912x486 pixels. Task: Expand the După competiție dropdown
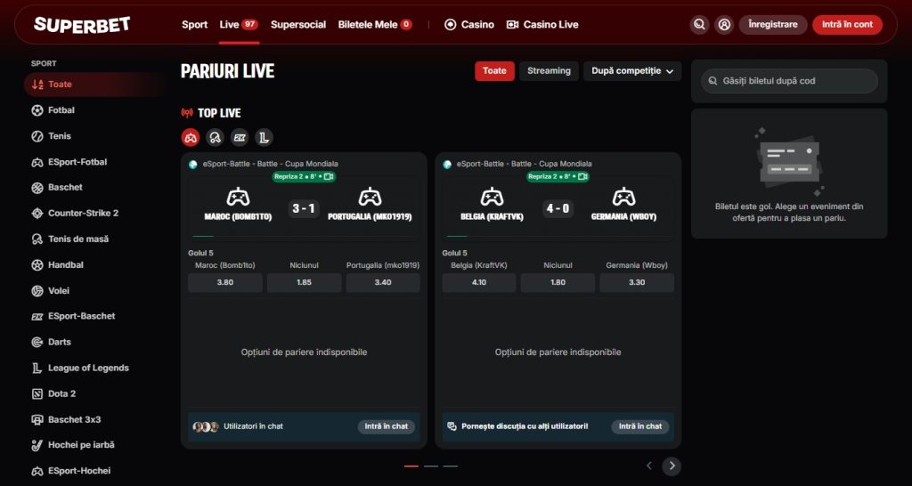coord(632,71)
